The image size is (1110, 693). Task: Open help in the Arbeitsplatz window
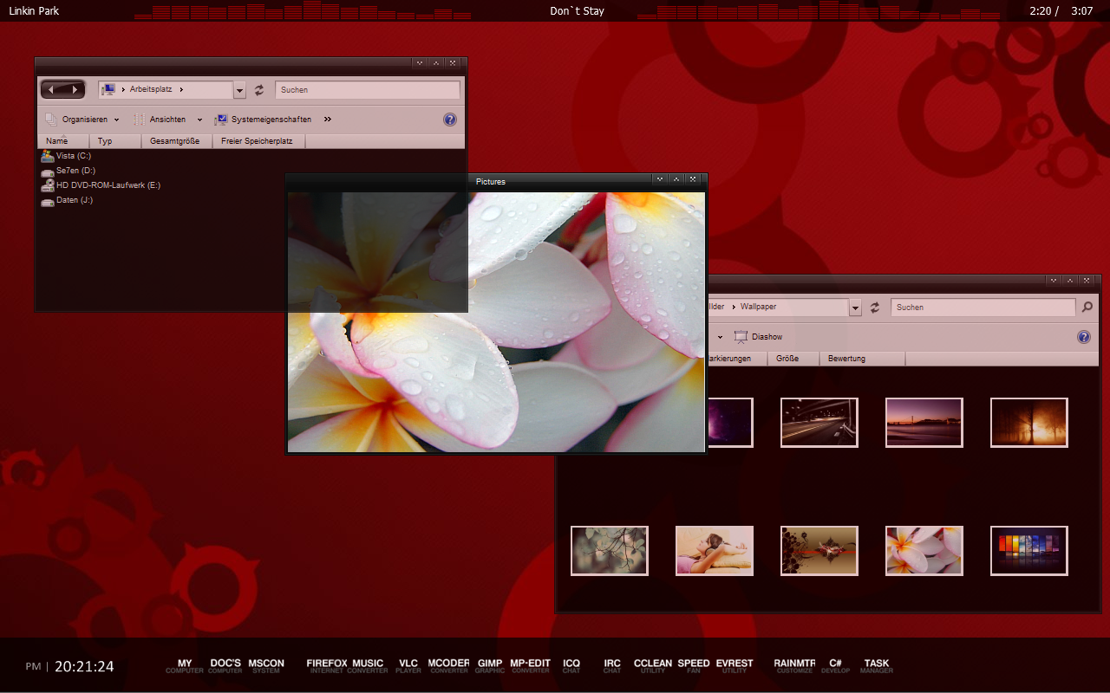(x=449, y=120)
